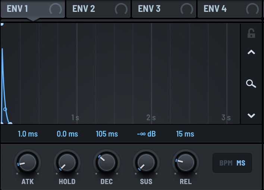Click the envelope peak node at top
264x190 pixels.
tap(2, 24)
